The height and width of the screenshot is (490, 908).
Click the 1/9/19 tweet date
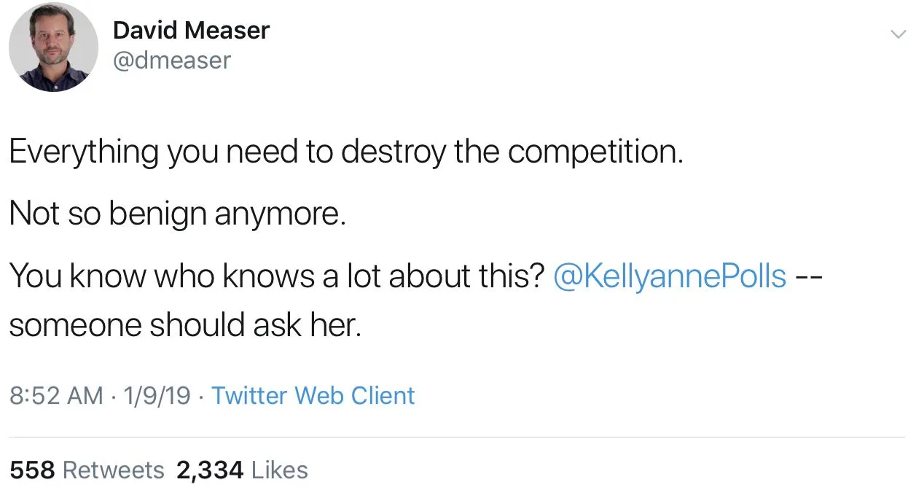(157, 395)
